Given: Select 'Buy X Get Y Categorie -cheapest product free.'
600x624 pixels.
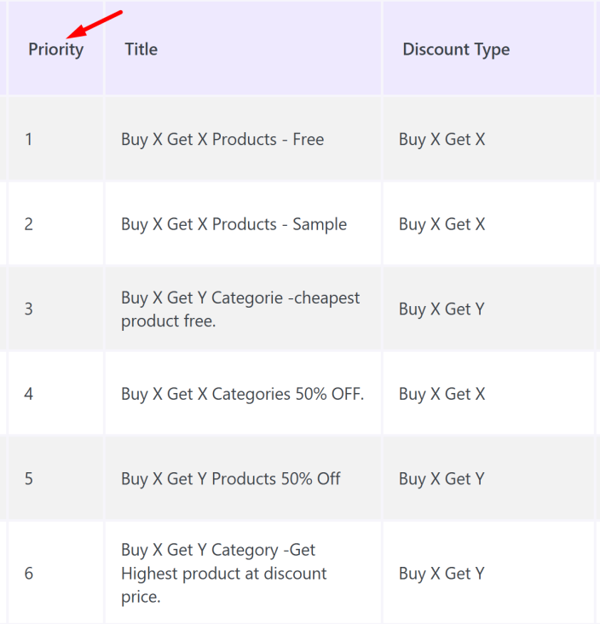Looking at the screenshot, I should [x=240, y=309].
